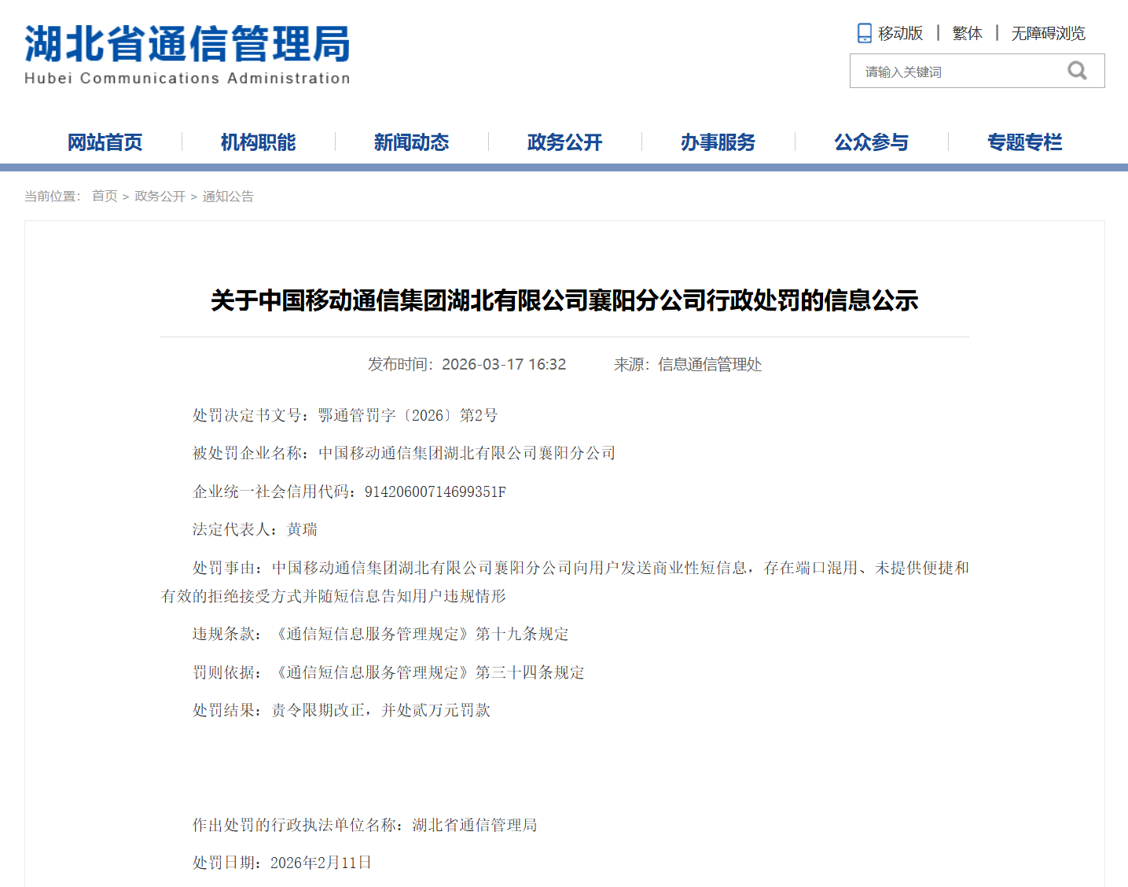Click the publish time 2026-03-17 16:32
The width and height of the screenshot is (1128, 887).
504,364
